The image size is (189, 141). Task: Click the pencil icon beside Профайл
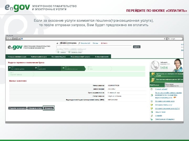click(x=152, y=116)
